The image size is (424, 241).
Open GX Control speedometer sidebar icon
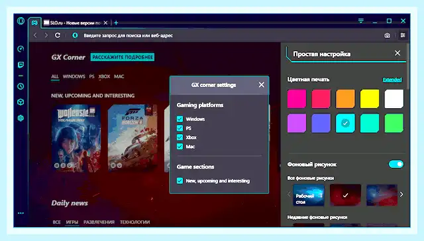(x=21, y=48)
